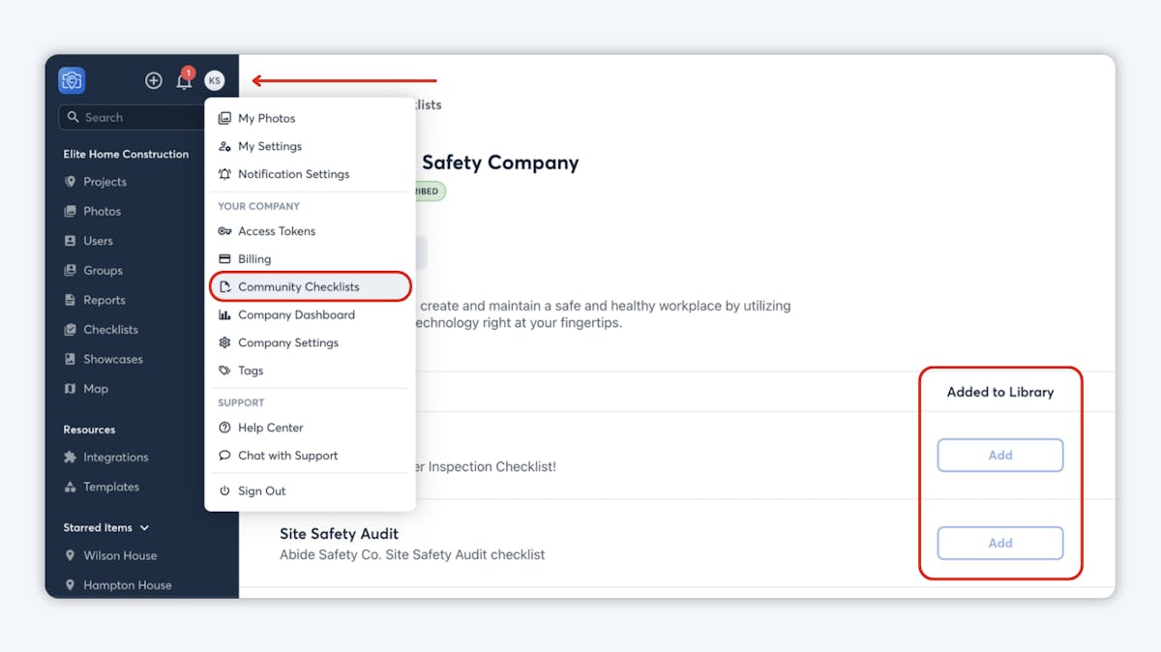Click the Site Safety Audit title

click(339, 534)
